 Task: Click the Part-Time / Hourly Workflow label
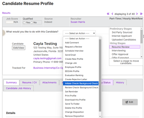point(126,19)
